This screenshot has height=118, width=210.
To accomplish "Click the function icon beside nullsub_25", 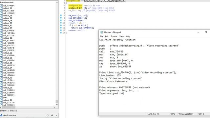I will [x=1, y=88].
